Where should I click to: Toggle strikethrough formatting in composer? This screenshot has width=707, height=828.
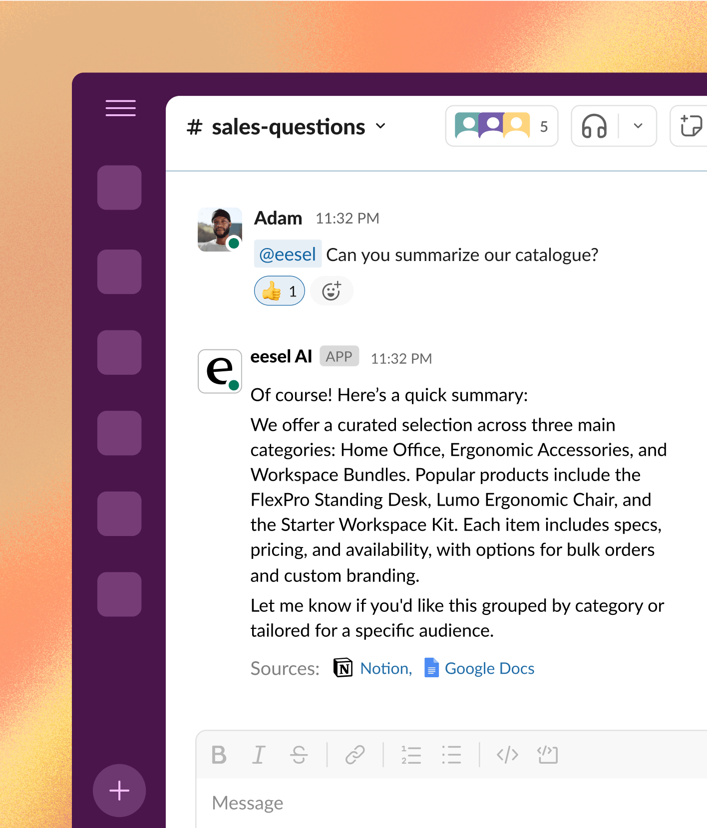click(299, 755)
